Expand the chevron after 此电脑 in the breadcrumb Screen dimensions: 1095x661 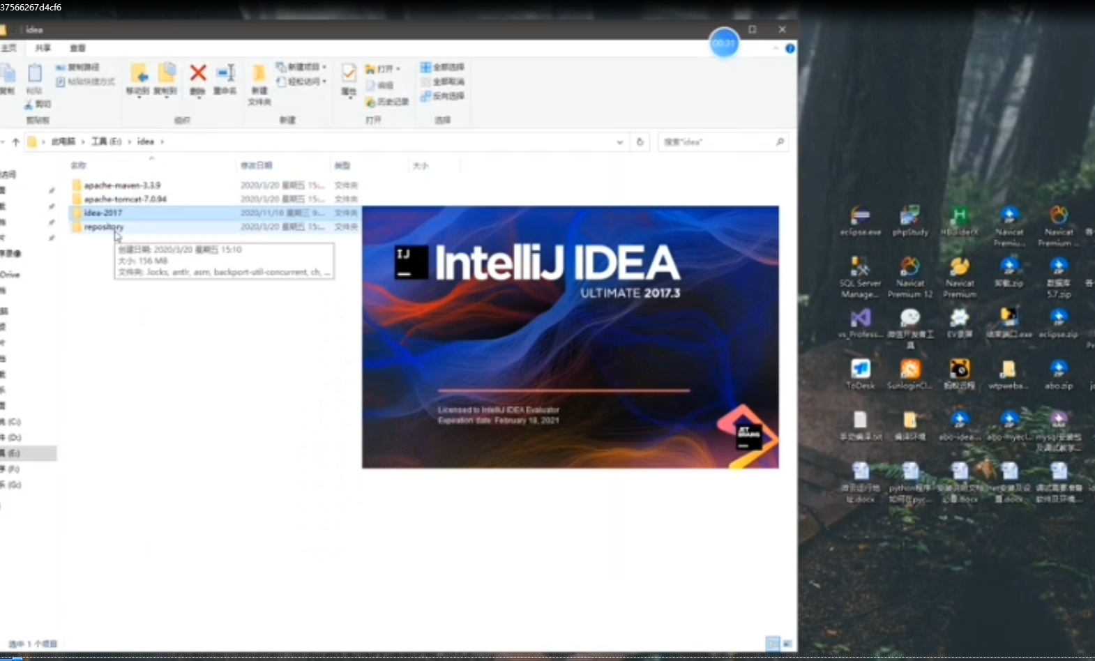83,142
